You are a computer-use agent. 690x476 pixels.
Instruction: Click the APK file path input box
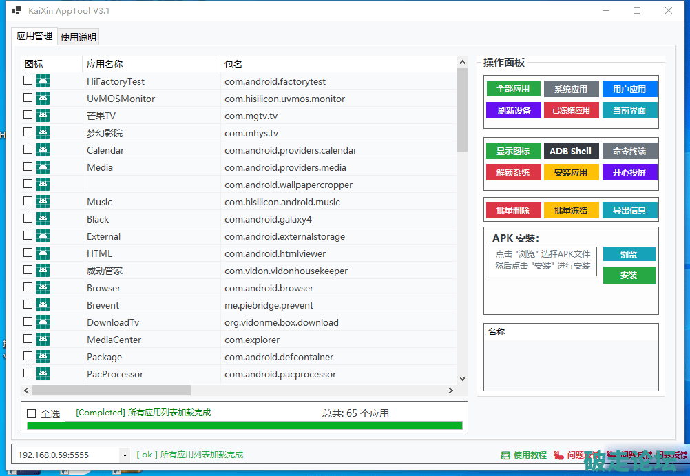[x=543, y=260]
